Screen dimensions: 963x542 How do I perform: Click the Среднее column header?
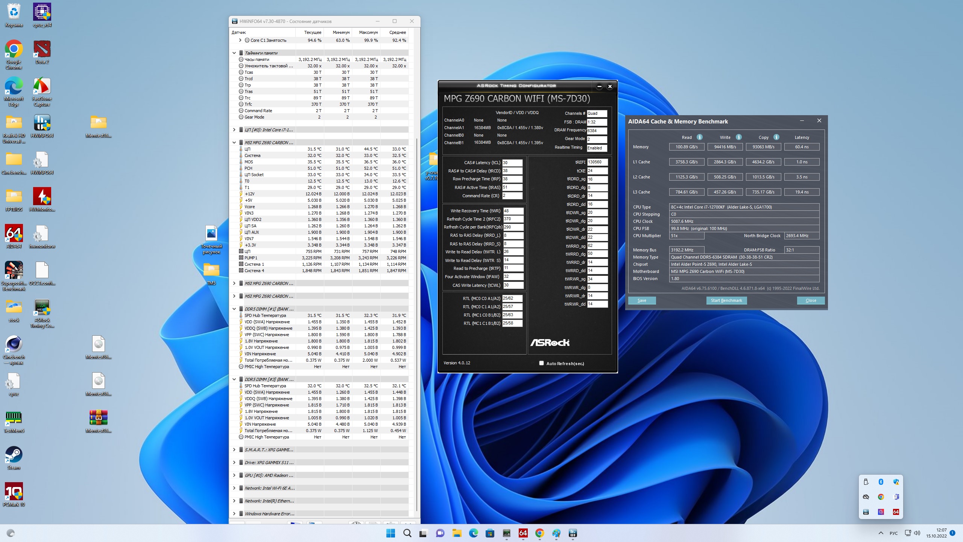(397, 32)
